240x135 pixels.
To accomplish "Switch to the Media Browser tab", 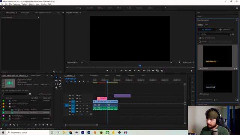I will pyautogui.click(x=36, y=75).
